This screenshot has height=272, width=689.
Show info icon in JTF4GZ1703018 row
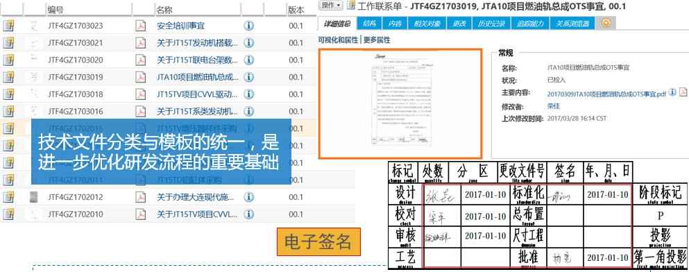pyautogui.click(x=248, y=94)
